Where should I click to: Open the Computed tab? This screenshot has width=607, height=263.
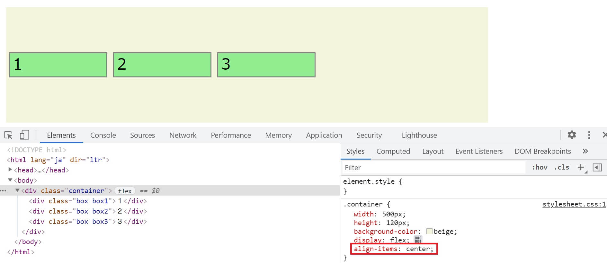pyautogui.click(x=393, y=151)
